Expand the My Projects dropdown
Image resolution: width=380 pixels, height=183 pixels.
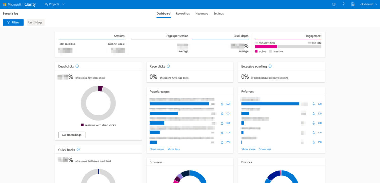click(54, 4)
